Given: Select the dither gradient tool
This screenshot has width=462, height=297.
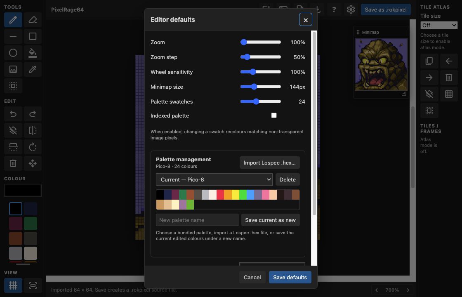Looking at the screenshot, I should coord(13,69).
